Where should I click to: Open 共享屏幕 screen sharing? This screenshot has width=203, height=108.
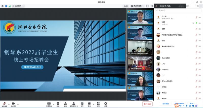[x=49, y=103]
